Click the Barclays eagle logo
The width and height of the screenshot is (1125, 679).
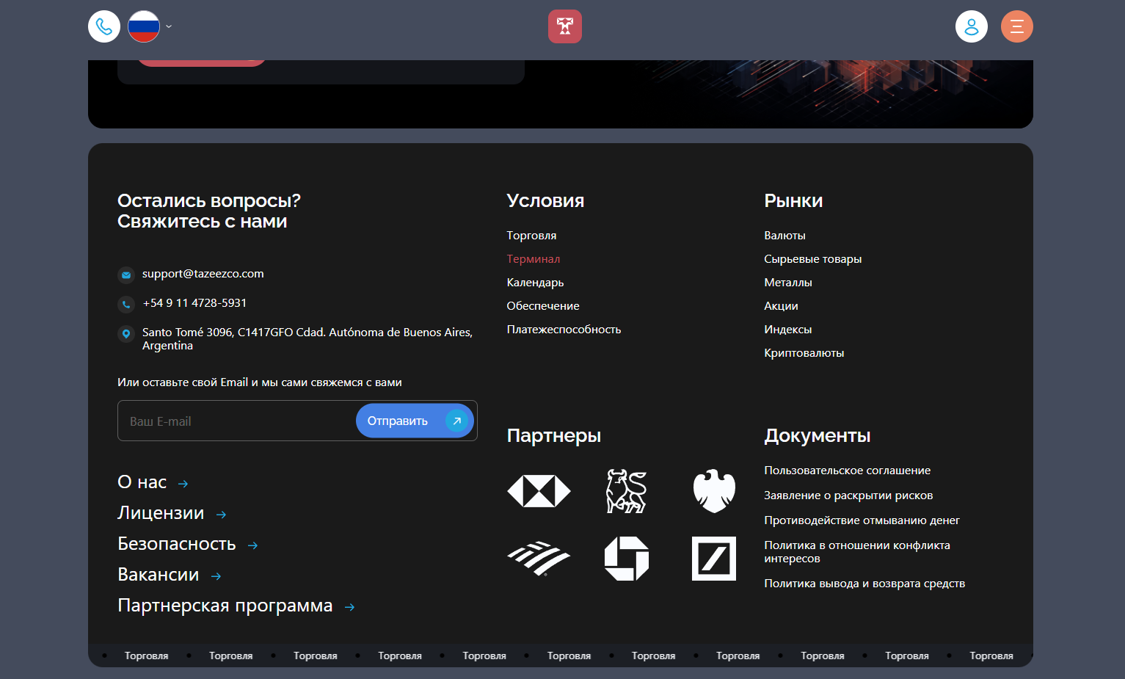tap(714, 491)
